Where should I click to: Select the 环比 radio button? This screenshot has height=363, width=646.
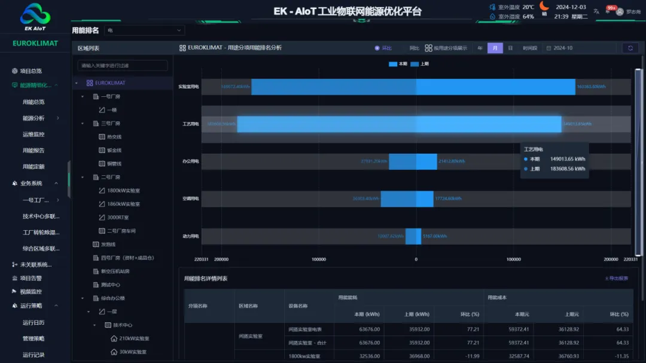pos(377,48)
